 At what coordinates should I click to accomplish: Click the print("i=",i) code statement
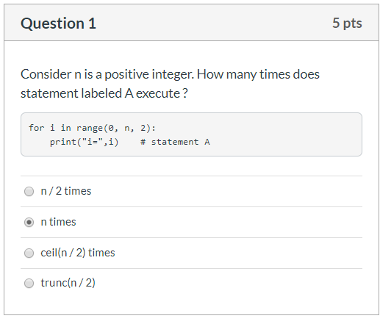coord(84,142)
